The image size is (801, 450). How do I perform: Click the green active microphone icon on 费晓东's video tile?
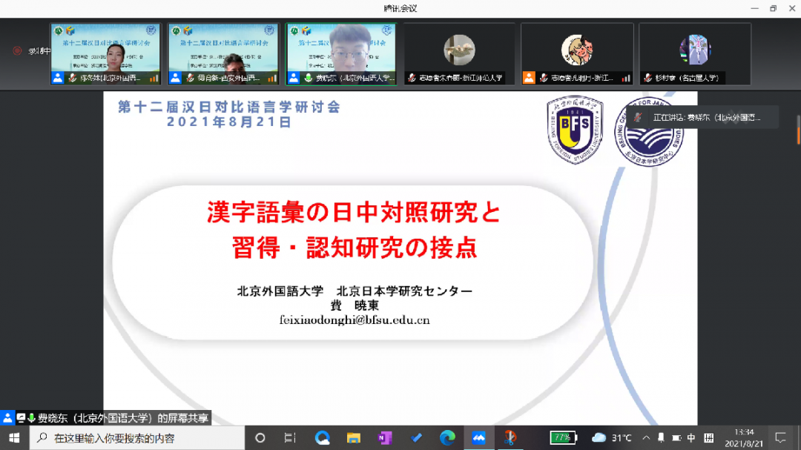coord(309,78)
